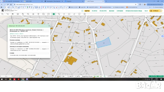
Task: Toggle the green information identify tool
Action: (54, 14)
